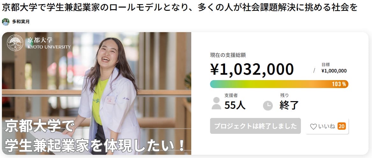Viewport: 372px width, 158px height.
Task: Click the orange 20 likes count badge
Action: tap(341, 126)
